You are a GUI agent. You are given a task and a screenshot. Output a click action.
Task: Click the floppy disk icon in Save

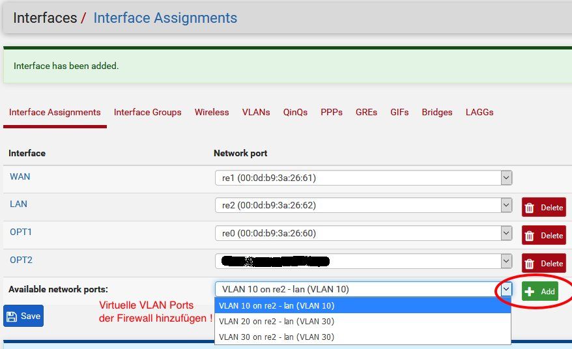12,316
